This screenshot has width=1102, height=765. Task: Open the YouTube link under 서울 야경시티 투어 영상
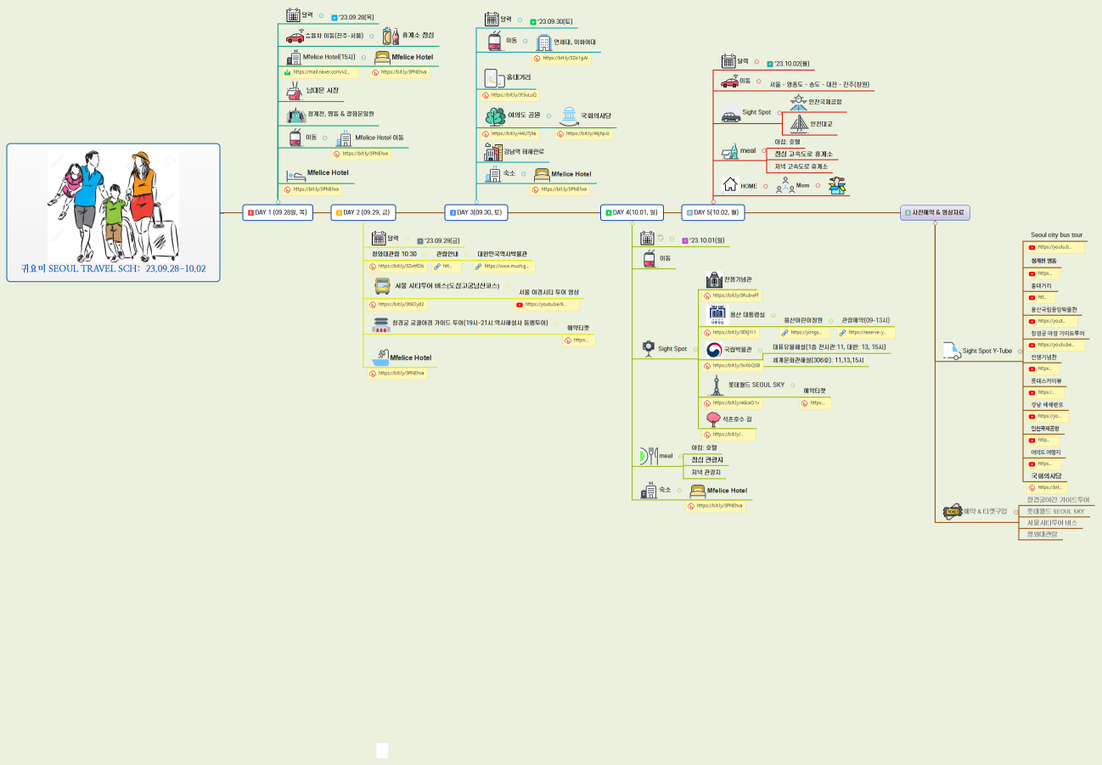pos(547,304)
